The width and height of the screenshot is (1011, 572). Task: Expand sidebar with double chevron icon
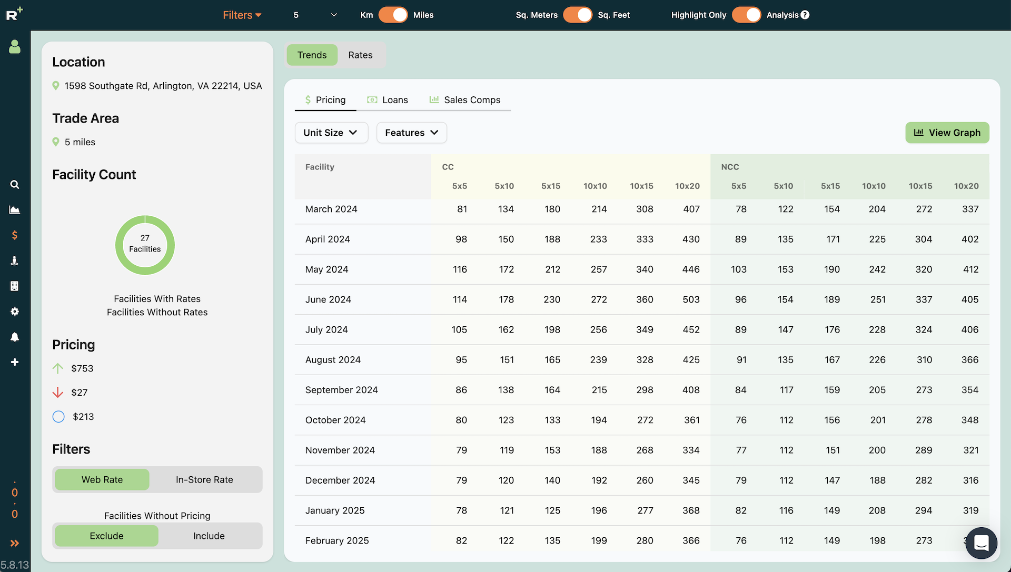tap(15, 543)
